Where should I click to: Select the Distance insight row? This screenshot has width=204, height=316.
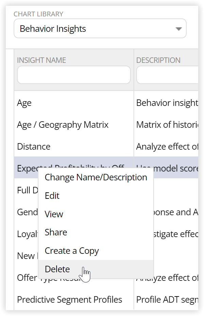(74, 147)
